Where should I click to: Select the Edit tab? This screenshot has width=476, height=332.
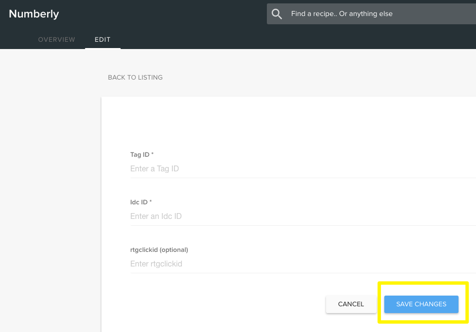102,39
